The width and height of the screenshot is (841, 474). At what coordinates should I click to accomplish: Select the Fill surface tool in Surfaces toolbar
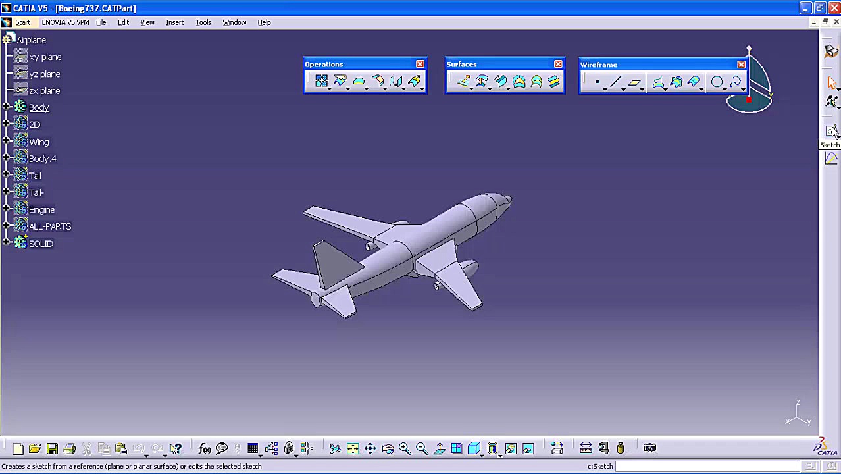(519, 81)
